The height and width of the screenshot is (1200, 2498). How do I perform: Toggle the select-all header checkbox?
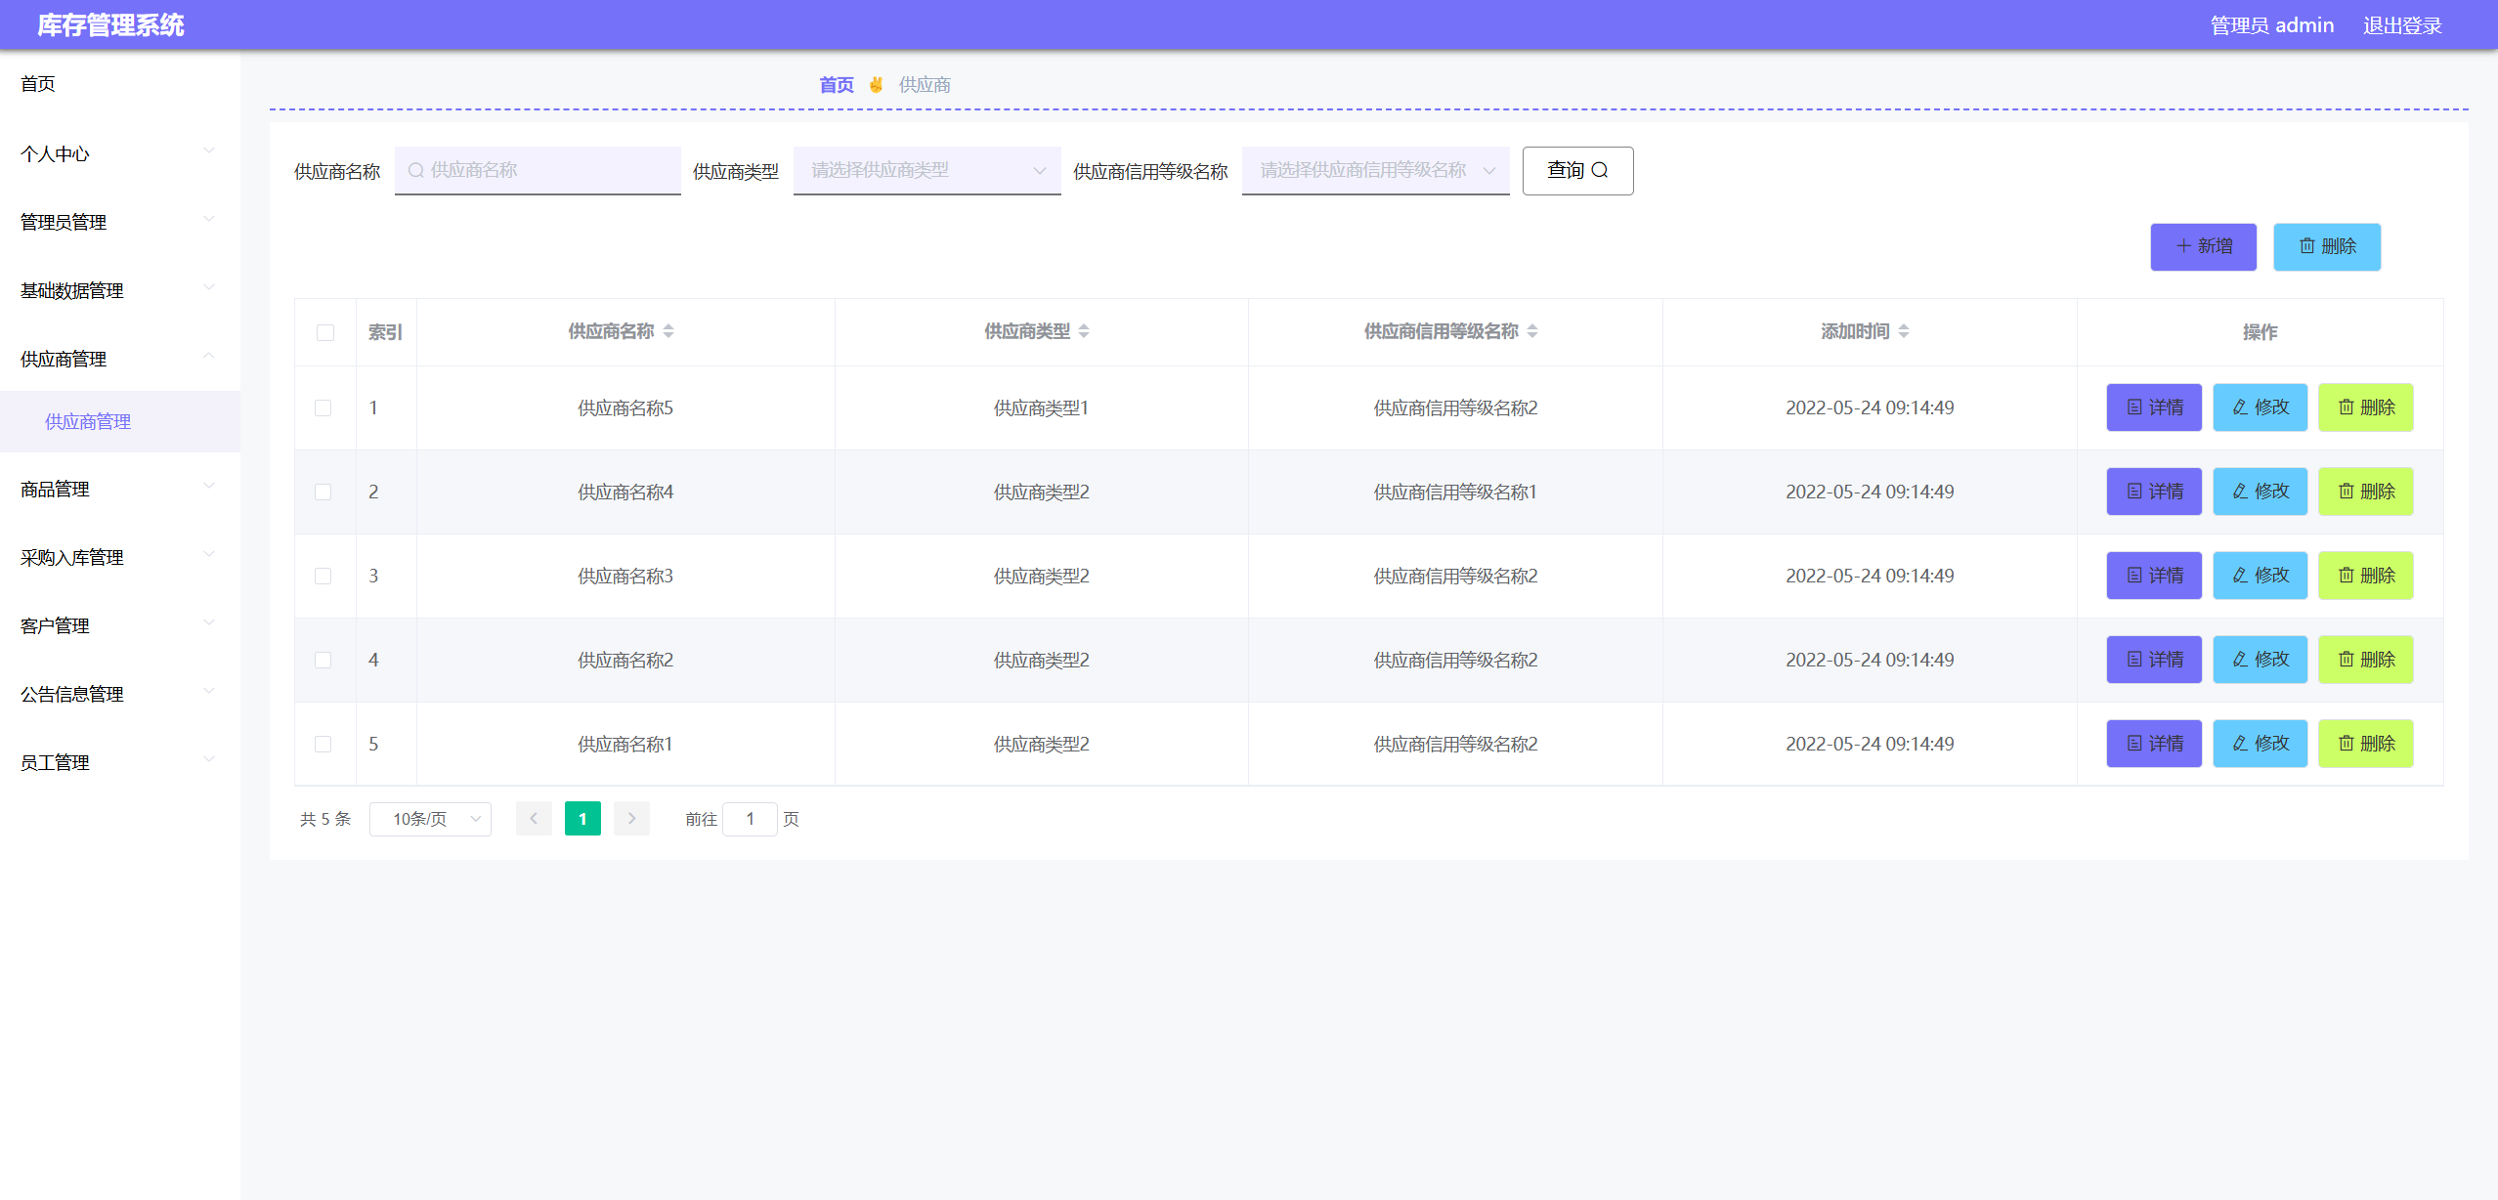pyautogui.click(x=325, y=332)
